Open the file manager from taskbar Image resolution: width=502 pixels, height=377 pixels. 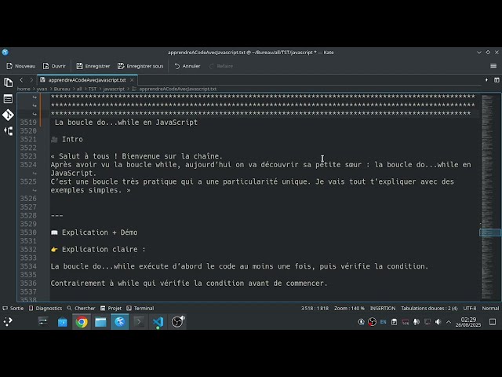[x=100, y=322]
